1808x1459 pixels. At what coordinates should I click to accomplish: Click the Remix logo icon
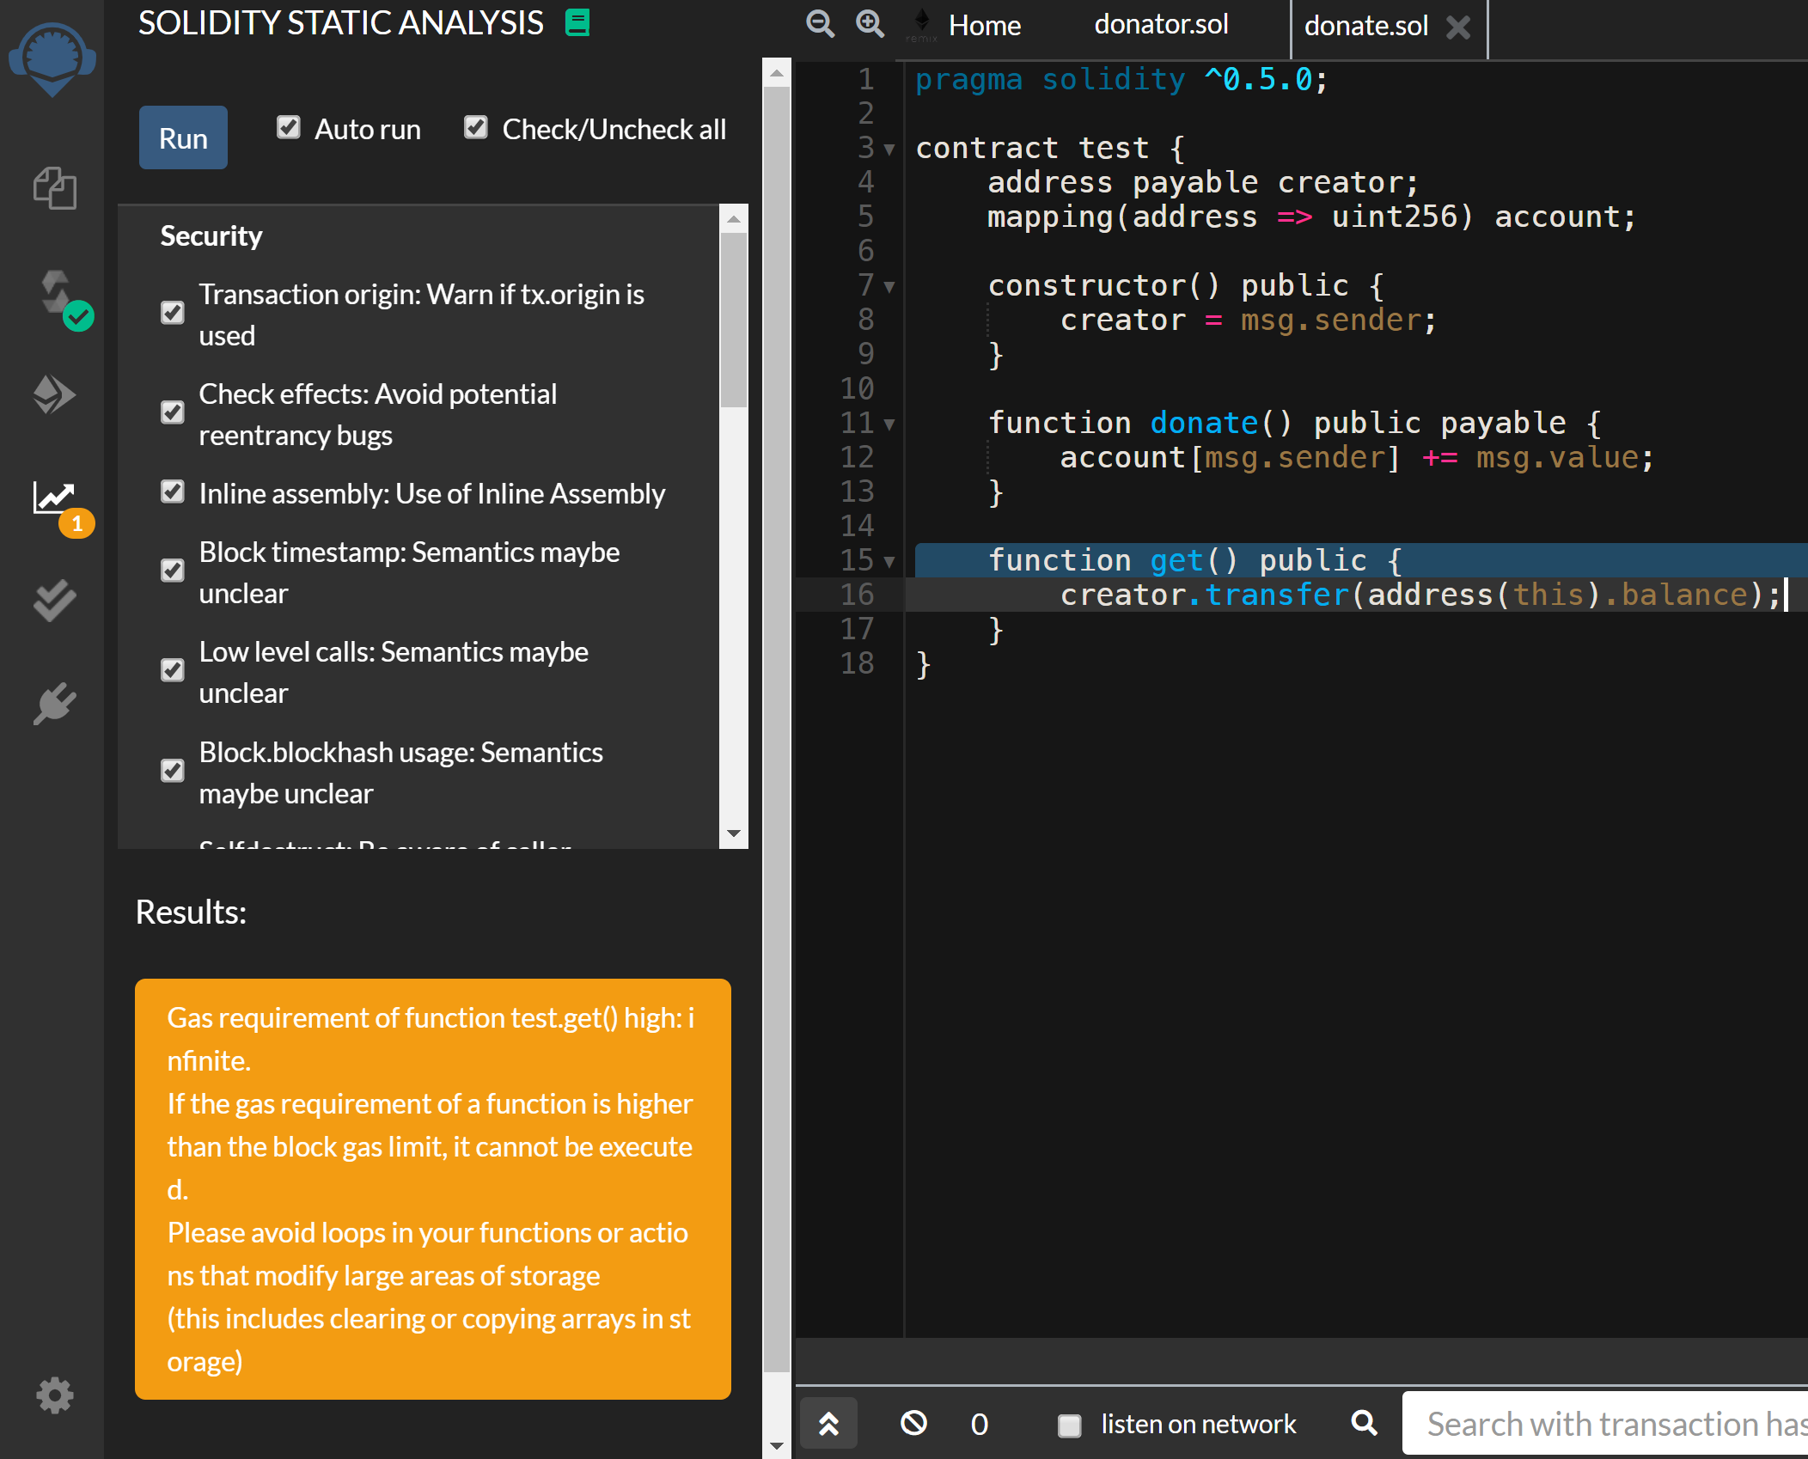click(x=52, y=58)
